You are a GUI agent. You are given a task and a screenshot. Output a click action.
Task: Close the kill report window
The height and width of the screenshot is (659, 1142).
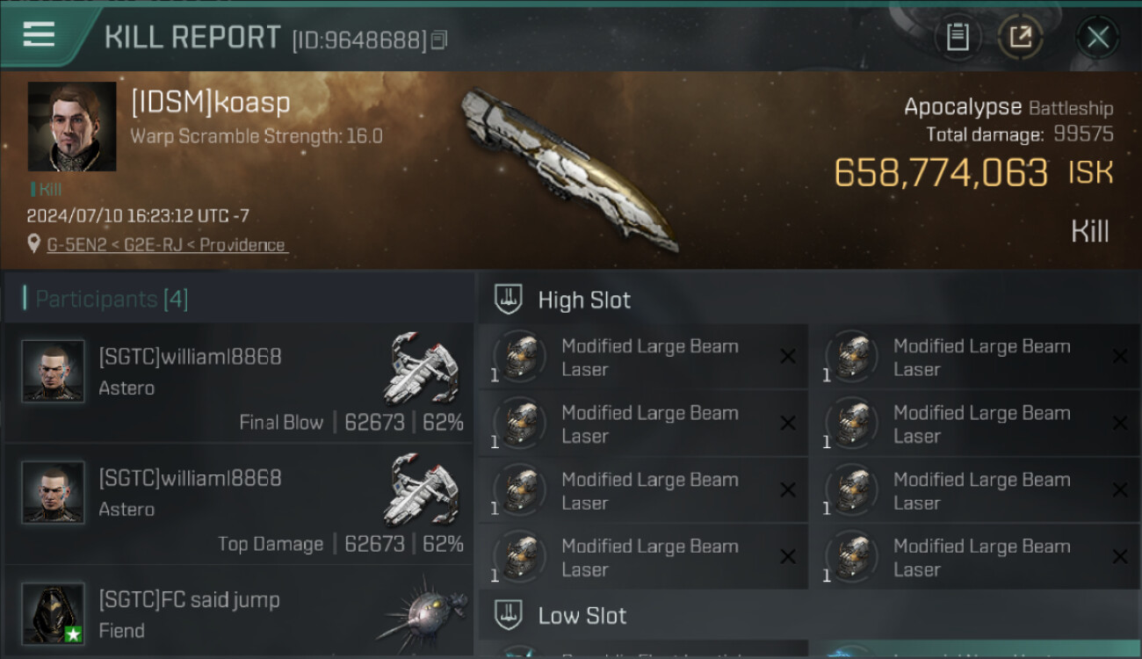(x=1097, y=38)
